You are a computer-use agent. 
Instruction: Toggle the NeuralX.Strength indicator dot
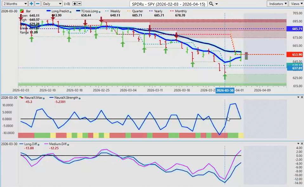pos(79,98)
